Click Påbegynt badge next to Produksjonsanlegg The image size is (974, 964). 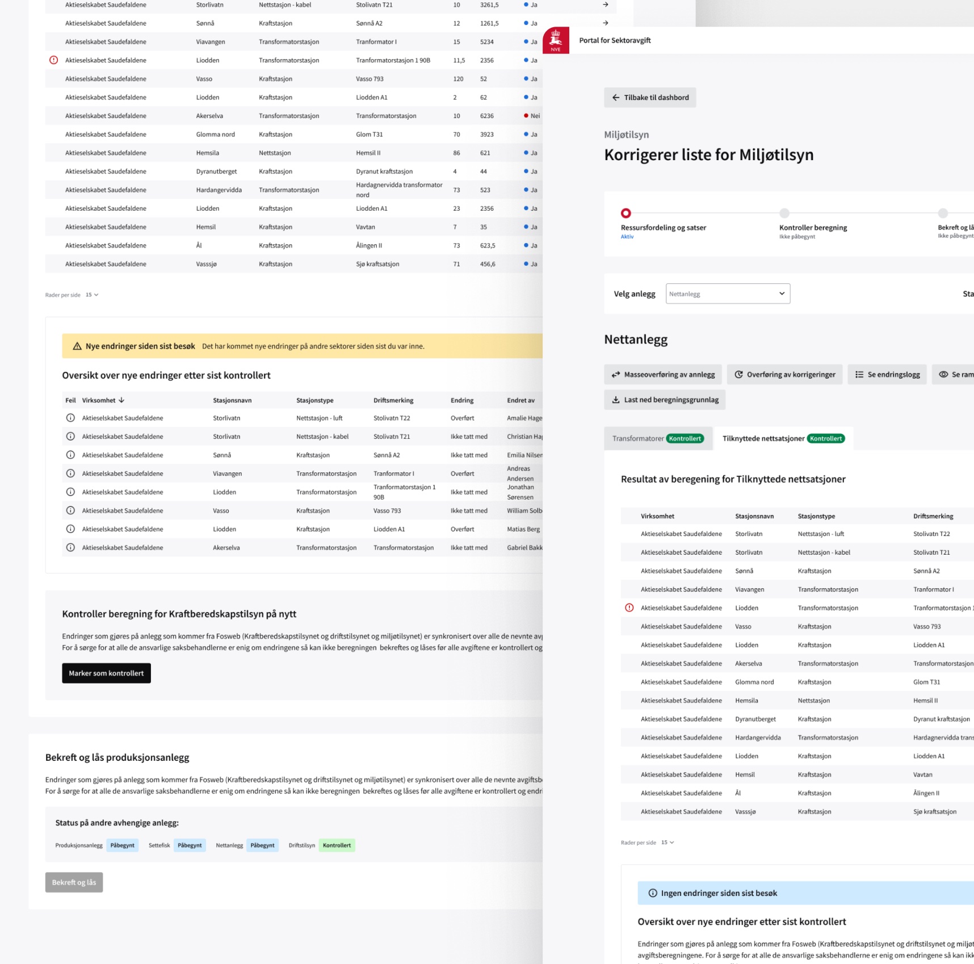[x=122, y=845]
